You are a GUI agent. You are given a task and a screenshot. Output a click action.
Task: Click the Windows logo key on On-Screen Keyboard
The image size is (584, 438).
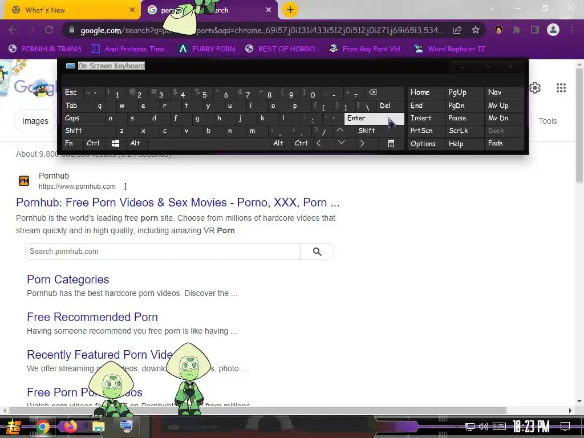coord(115,143)
